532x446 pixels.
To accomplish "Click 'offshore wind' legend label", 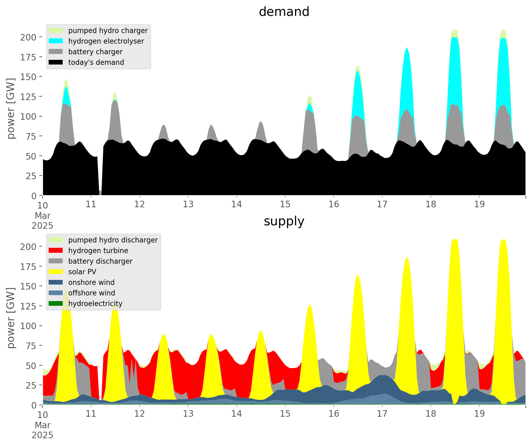I will (x=92, y=293).
